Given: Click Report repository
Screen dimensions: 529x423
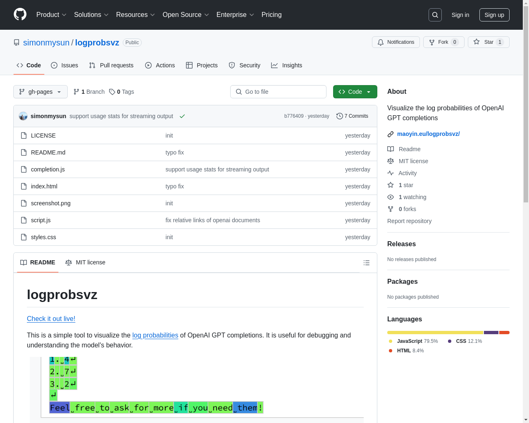Looking at the screenshot, I should tap(409, 221).
